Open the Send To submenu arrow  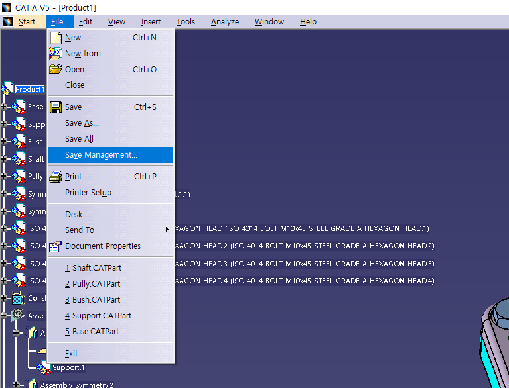(x=167, y=230)
